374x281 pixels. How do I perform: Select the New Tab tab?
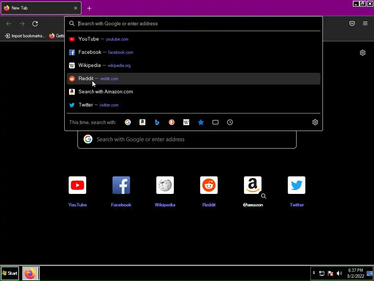tap(41, 8)
